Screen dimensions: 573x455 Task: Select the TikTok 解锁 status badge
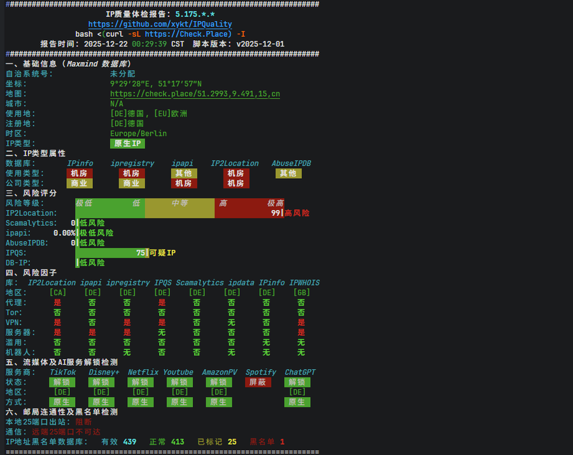pos(62,382)
